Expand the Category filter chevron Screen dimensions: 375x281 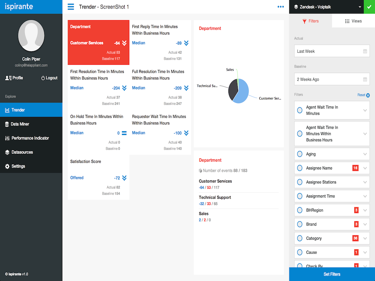pyautogui.click(x=365, y=239)
